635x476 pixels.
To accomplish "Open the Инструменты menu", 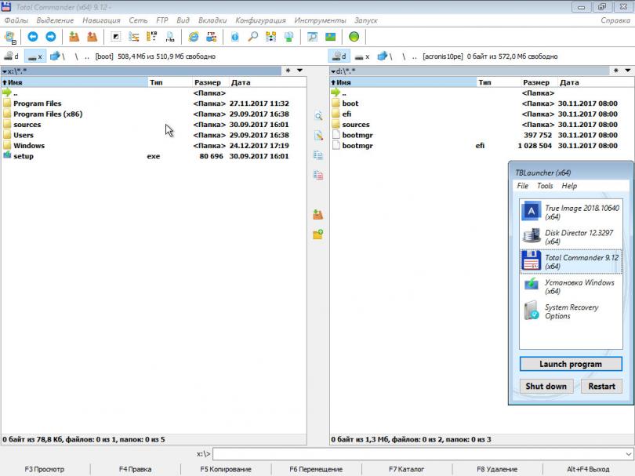I will tap(320, 20).
